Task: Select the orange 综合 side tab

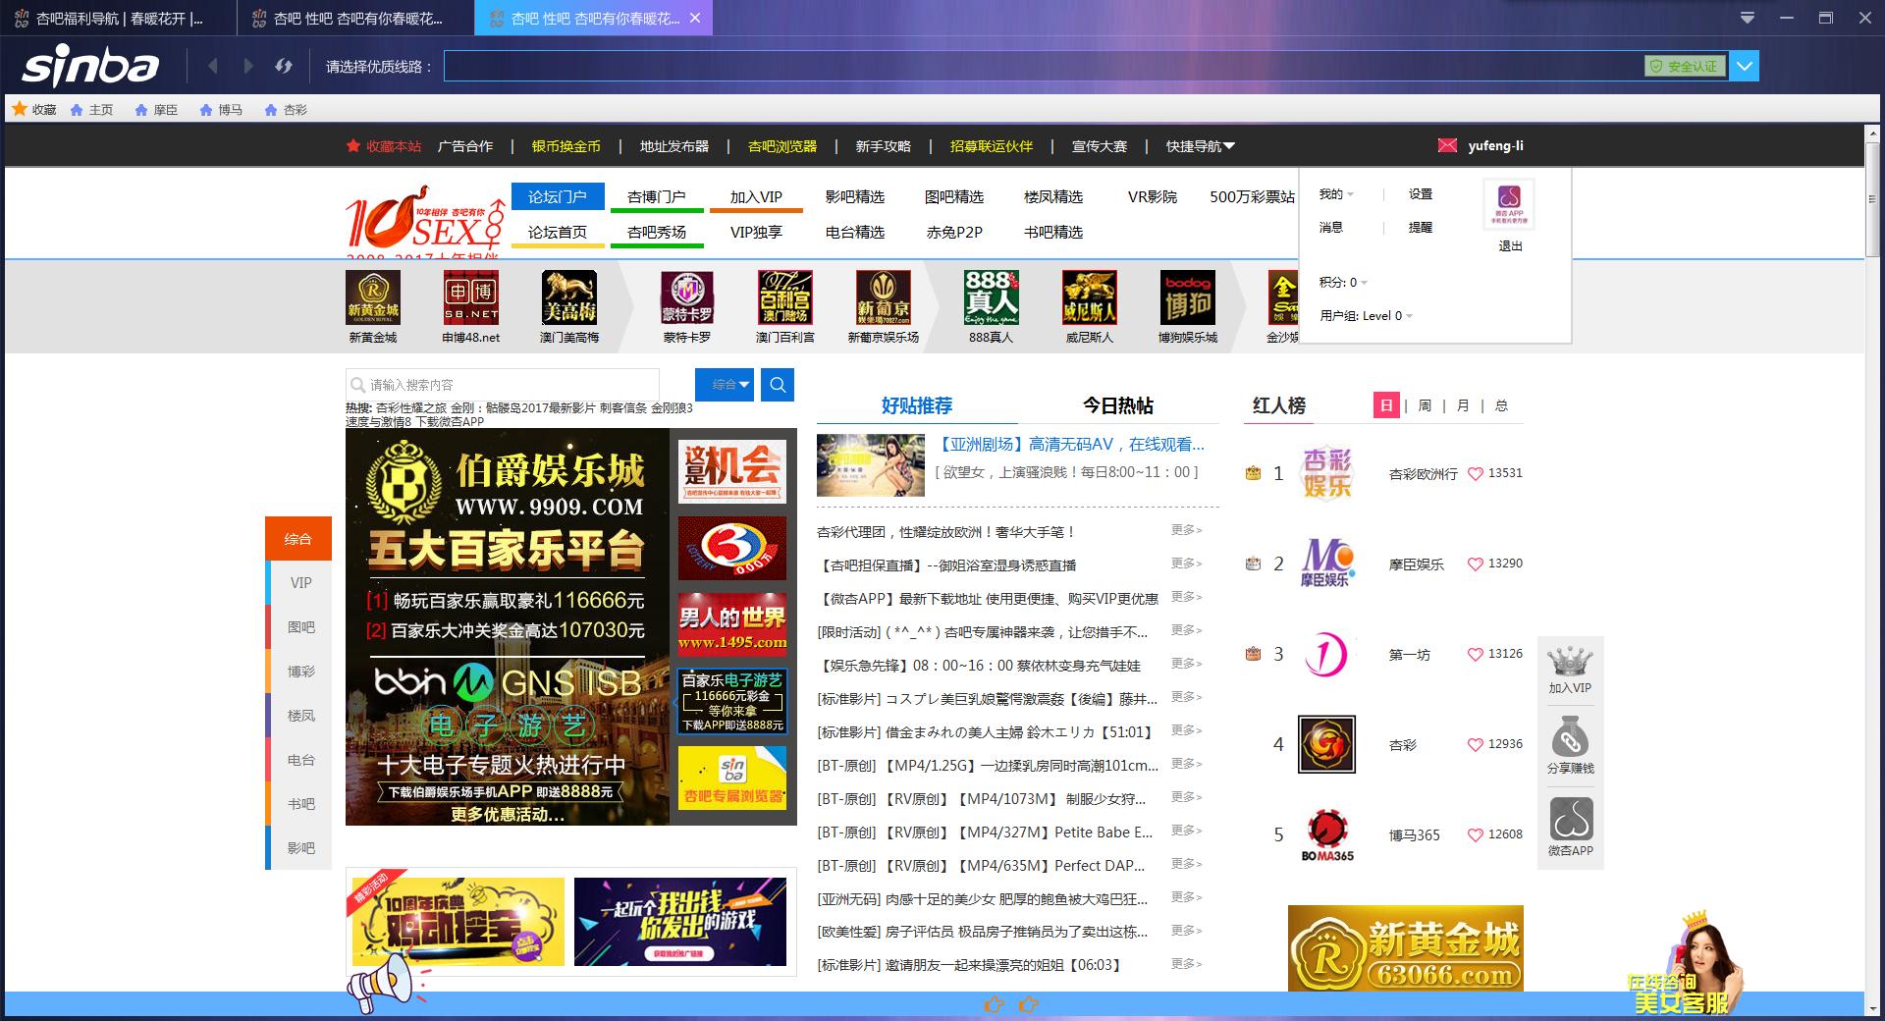Action: pos(298,538)
